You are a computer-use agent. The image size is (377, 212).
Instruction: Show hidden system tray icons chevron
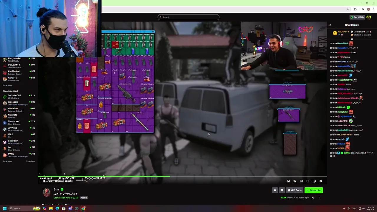344,208
